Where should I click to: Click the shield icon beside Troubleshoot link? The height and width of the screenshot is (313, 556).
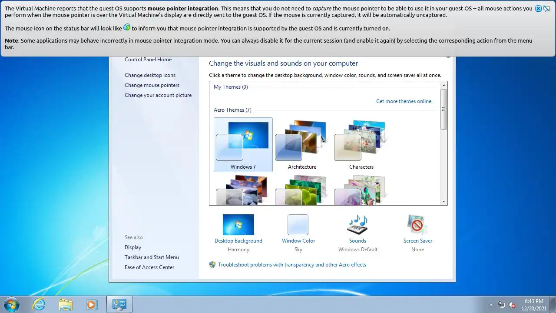(x=212, y=265)
